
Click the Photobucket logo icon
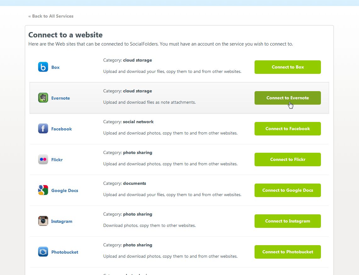click(43, 252)
